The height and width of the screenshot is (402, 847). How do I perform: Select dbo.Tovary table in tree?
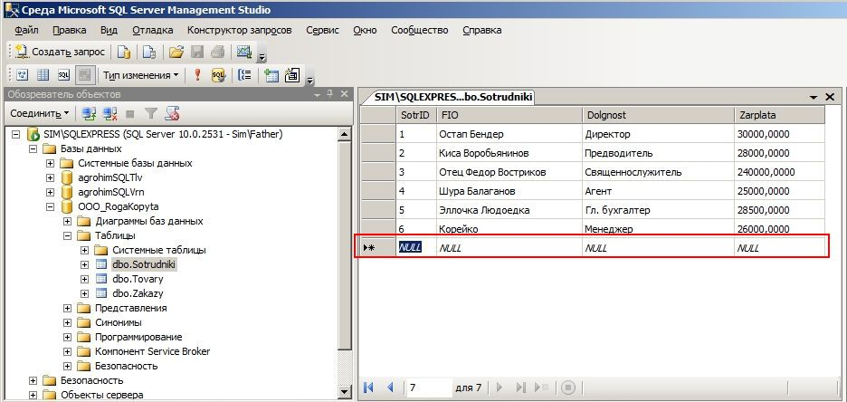point(138,279)
